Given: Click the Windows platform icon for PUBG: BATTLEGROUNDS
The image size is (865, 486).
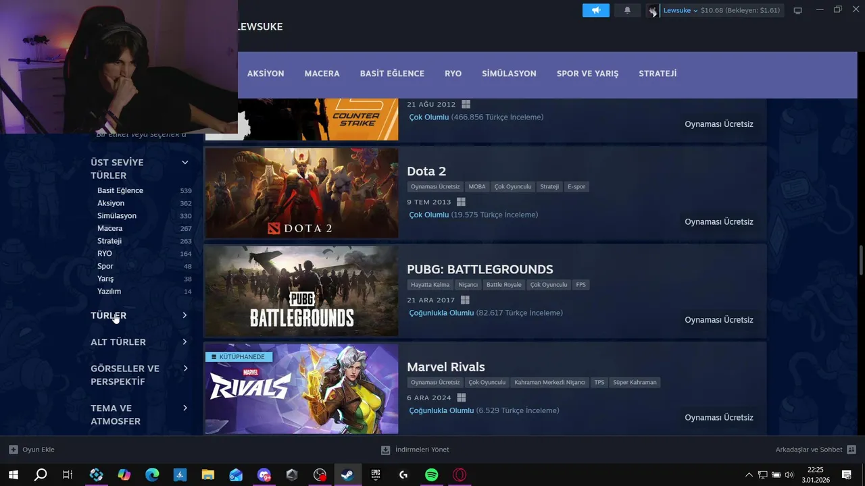Looking at the screenshot, I should pos(465,300).
